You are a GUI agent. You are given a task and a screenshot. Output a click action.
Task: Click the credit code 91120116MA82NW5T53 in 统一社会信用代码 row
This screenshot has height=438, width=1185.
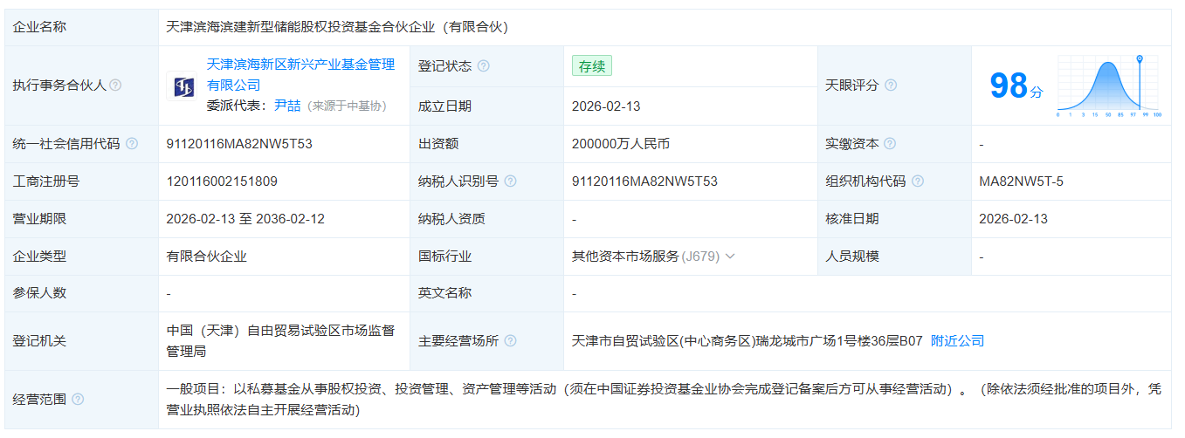pos(238,144)
